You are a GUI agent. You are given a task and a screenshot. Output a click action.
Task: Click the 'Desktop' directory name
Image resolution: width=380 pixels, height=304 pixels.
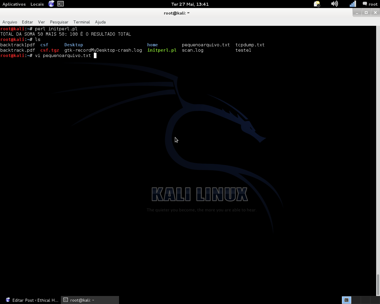point(74,45)
